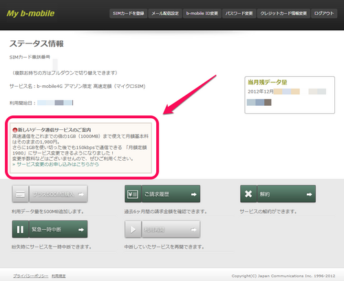The height and width of the screenshot is (281, 344).
Task: Click text 利用データ量を500MB追加します。
Action: 47,212
